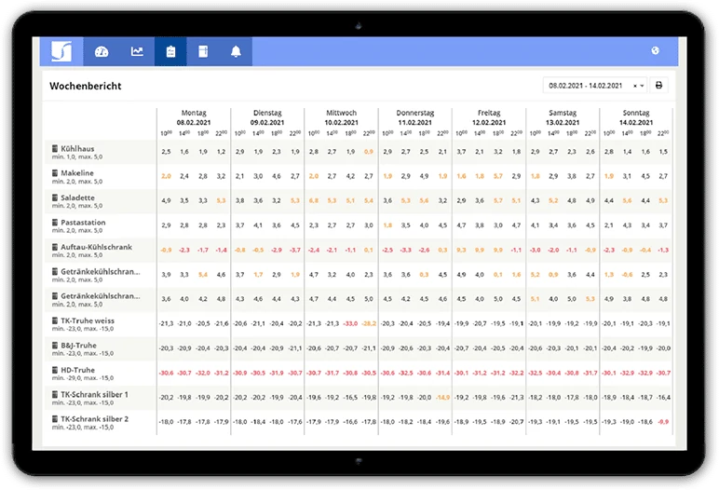This screenshot has width=719, height=490.
Task: Open the alarm bell notifications icon
Action: tap(236, 51)
